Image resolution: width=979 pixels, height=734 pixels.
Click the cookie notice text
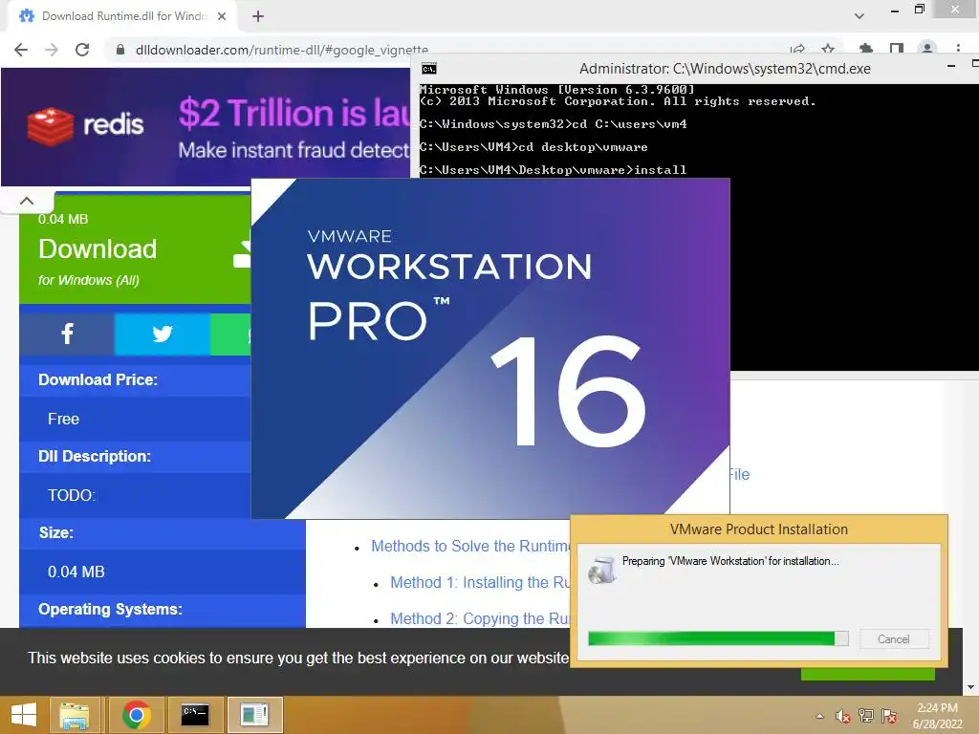tap(298, 658)
